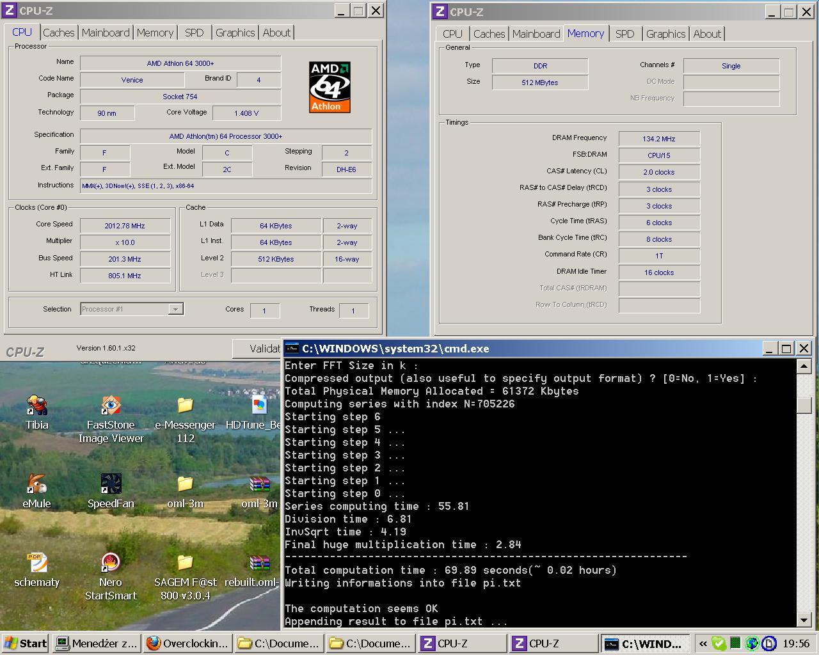Open the Selection Processor #1 dropdown

132,309
